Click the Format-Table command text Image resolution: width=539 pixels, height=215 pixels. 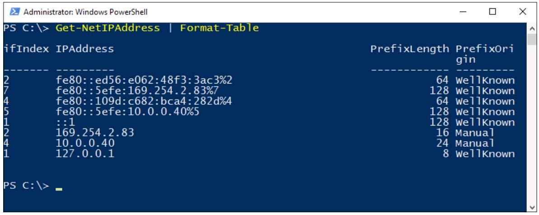(x=219, y=28)
